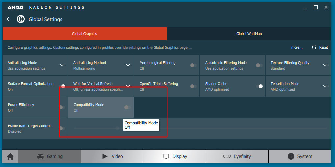Toggle Compatibility Mode switch

pyautogui.click(x=128, y=107)
